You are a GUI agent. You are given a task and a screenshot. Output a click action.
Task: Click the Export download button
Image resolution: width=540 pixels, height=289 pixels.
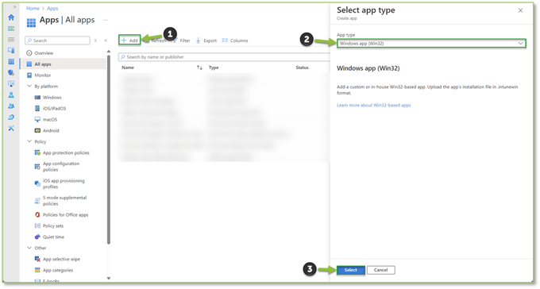206,40
